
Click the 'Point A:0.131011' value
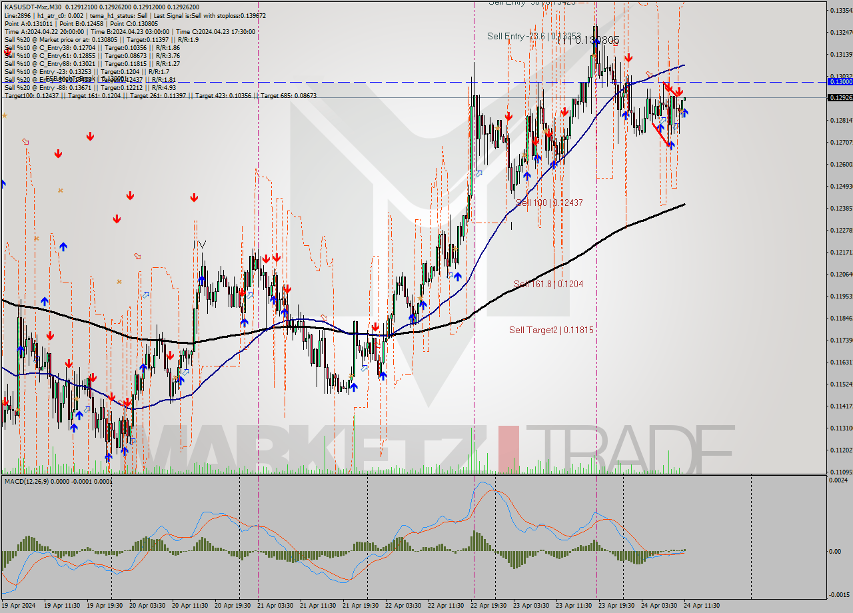pyautogui.click(x=28, y=23)
